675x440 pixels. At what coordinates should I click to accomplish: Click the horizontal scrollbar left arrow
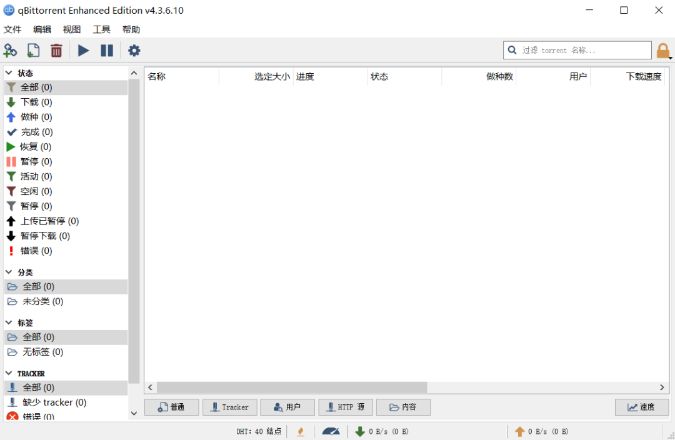point(150,387)
